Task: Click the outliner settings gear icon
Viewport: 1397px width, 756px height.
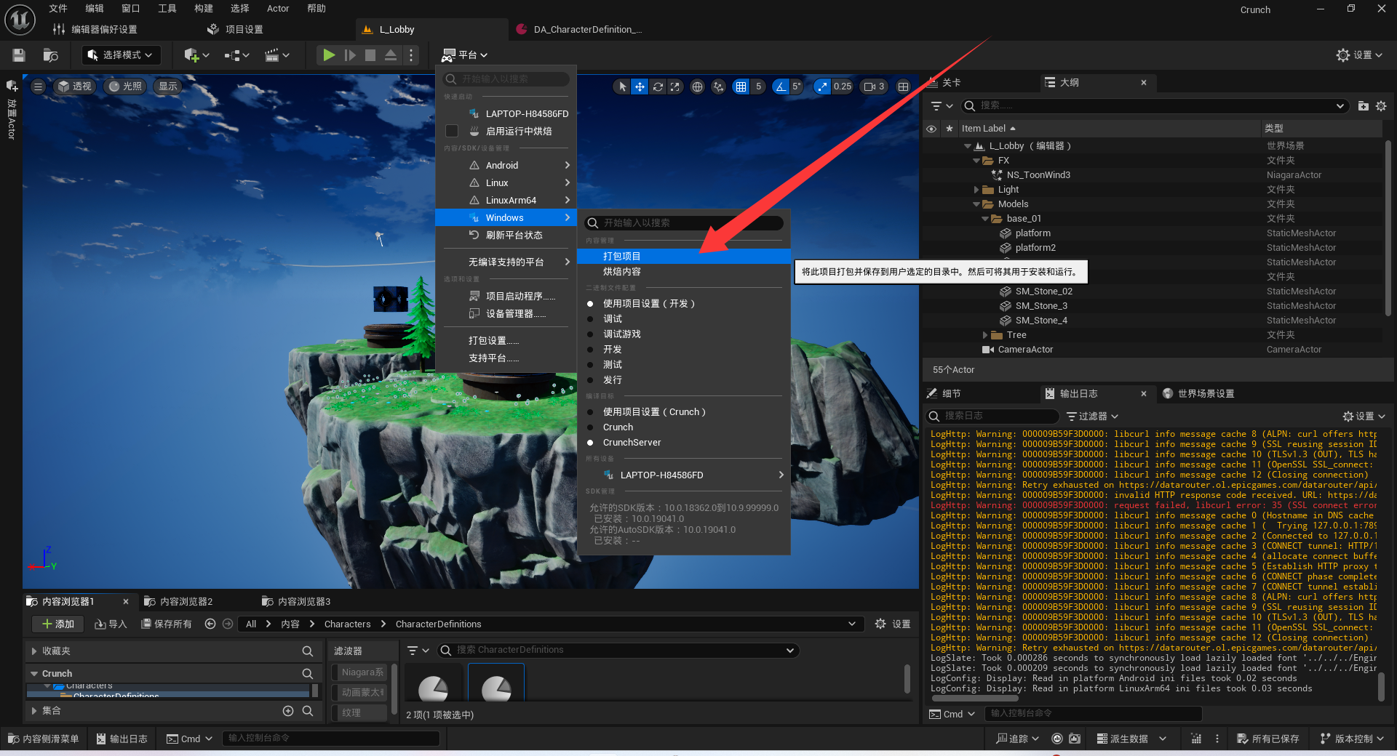Action: coord(1381,106)
